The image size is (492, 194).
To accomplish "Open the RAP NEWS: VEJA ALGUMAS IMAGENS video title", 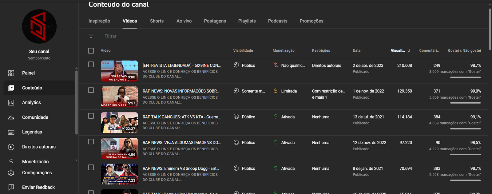I will click(x=181, y=143).
